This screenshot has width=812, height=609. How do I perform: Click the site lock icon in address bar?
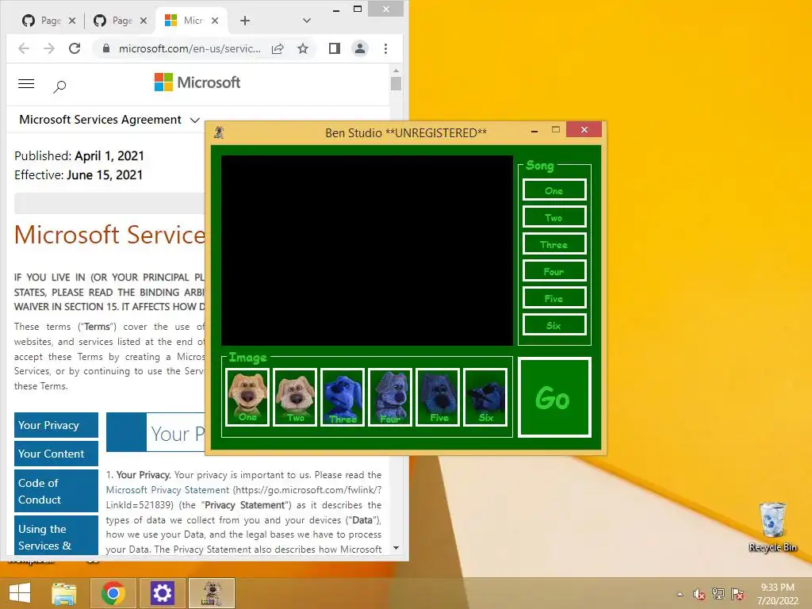[x=106, y=48]
